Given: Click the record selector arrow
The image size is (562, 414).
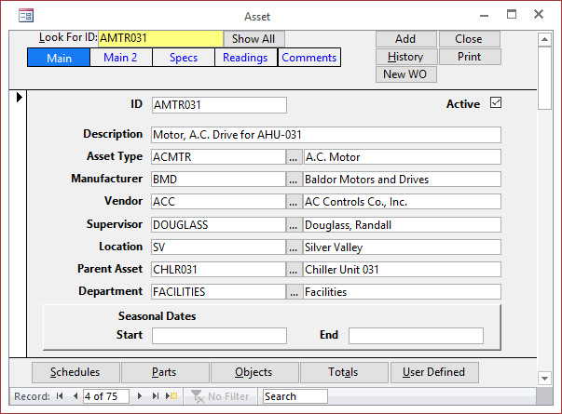Looking at the screenshot, I should pyautogui.click(x=18, y=97).
